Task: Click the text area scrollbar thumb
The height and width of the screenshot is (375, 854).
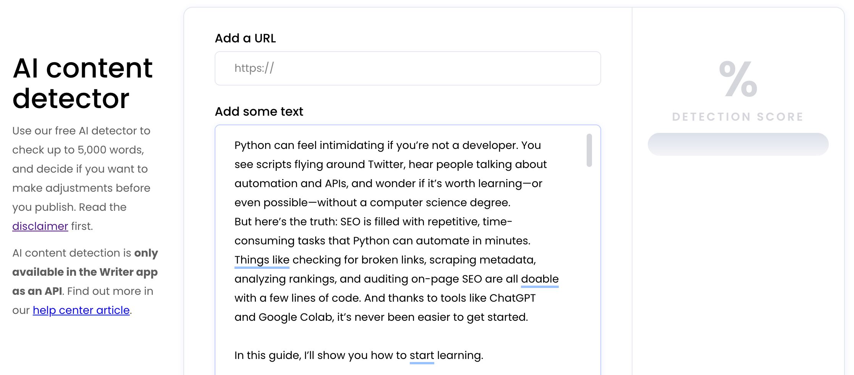Action: point(589,150)
